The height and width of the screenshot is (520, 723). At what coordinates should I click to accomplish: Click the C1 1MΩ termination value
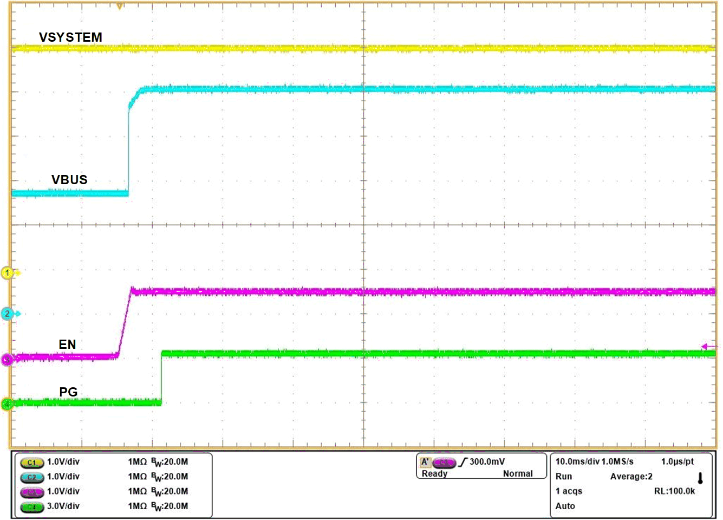(138, 461)
